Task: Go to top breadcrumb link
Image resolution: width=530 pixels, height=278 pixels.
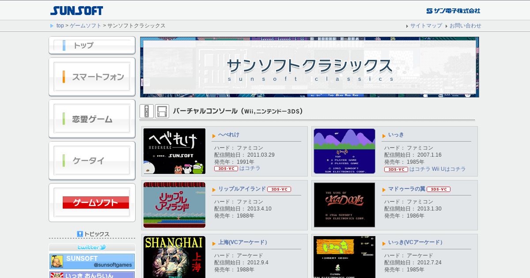Action: click(60, 26)
